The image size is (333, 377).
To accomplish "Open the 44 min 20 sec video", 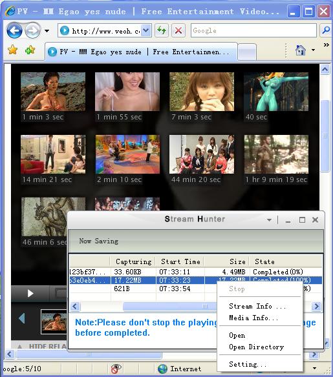I will pos(202,154).
